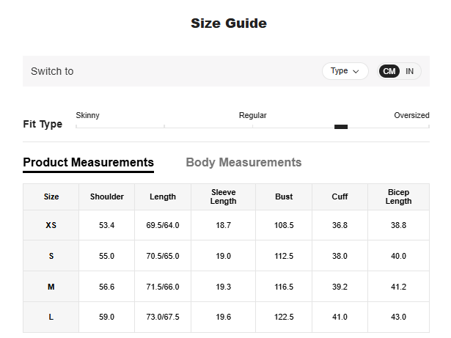Click the Oversized fit label
The height and width of the screenshot is (338, 451).
point(411,115)
